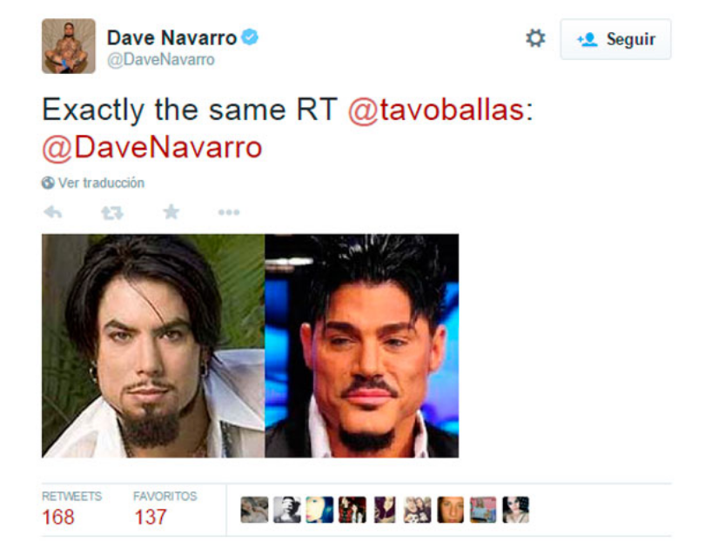Click the first retweeter avatar thumbnail
The image size is (712, 541).
pyautogui.click(x=254, y=510)
